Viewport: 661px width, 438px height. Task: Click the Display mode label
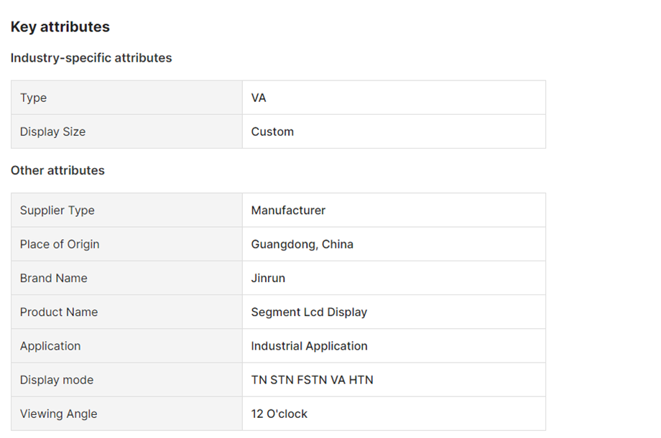(57, 380)
